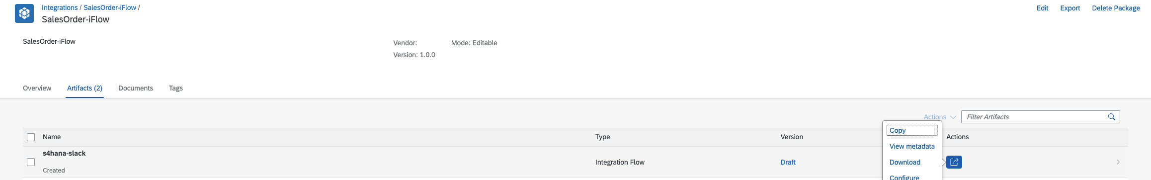Click the SalesOrder-iFlow package logo icon
Viewport: 1151px width, 180px height.
(24, 13)
